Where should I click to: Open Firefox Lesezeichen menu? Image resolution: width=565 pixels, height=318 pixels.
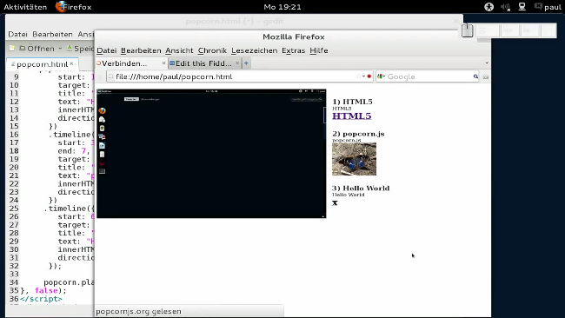tap(255, 50)
